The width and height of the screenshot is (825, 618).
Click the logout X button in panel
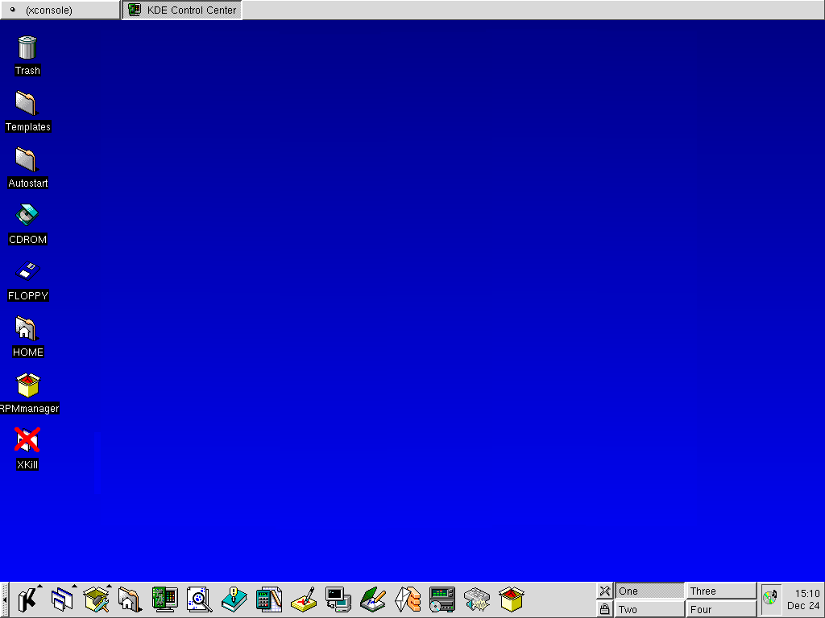(604, 591)
